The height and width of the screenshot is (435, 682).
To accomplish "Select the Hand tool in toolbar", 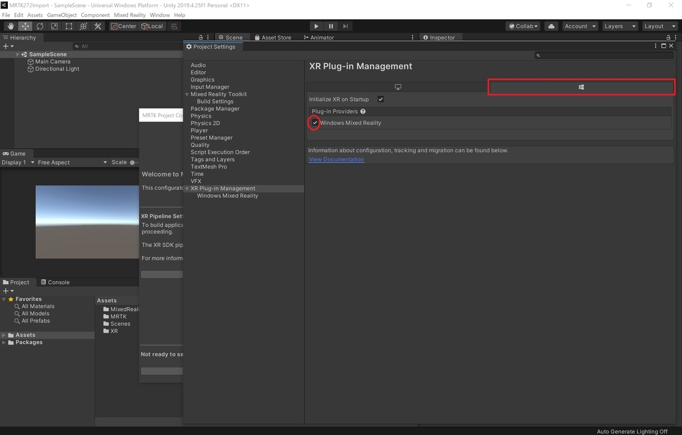I will [x=11, y=26].
